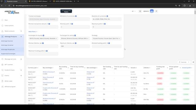Click the Subscriptions sidebar icon
The height and width of the screenshot is (110, 196).
2,26
